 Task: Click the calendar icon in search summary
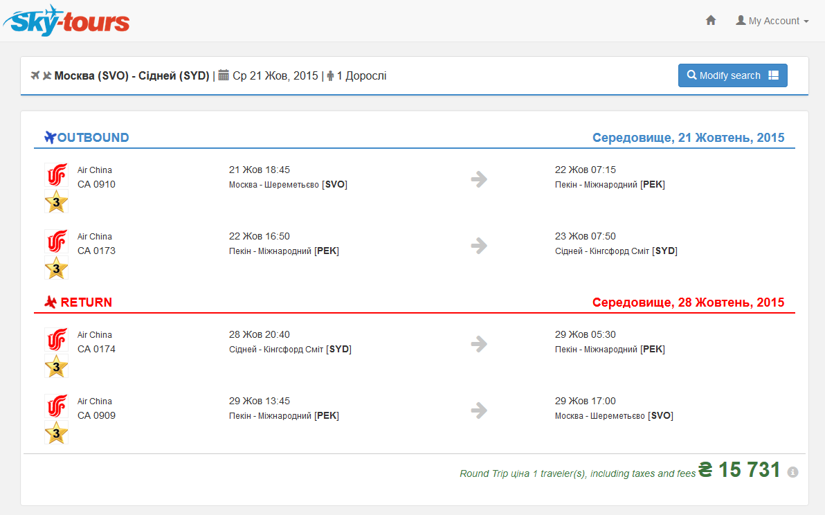(x=224, y=75)
